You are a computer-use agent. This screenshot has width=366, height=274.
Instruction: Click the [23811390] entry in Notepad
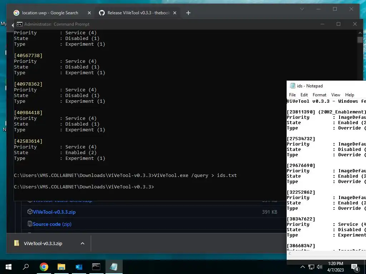coord(301,112)
